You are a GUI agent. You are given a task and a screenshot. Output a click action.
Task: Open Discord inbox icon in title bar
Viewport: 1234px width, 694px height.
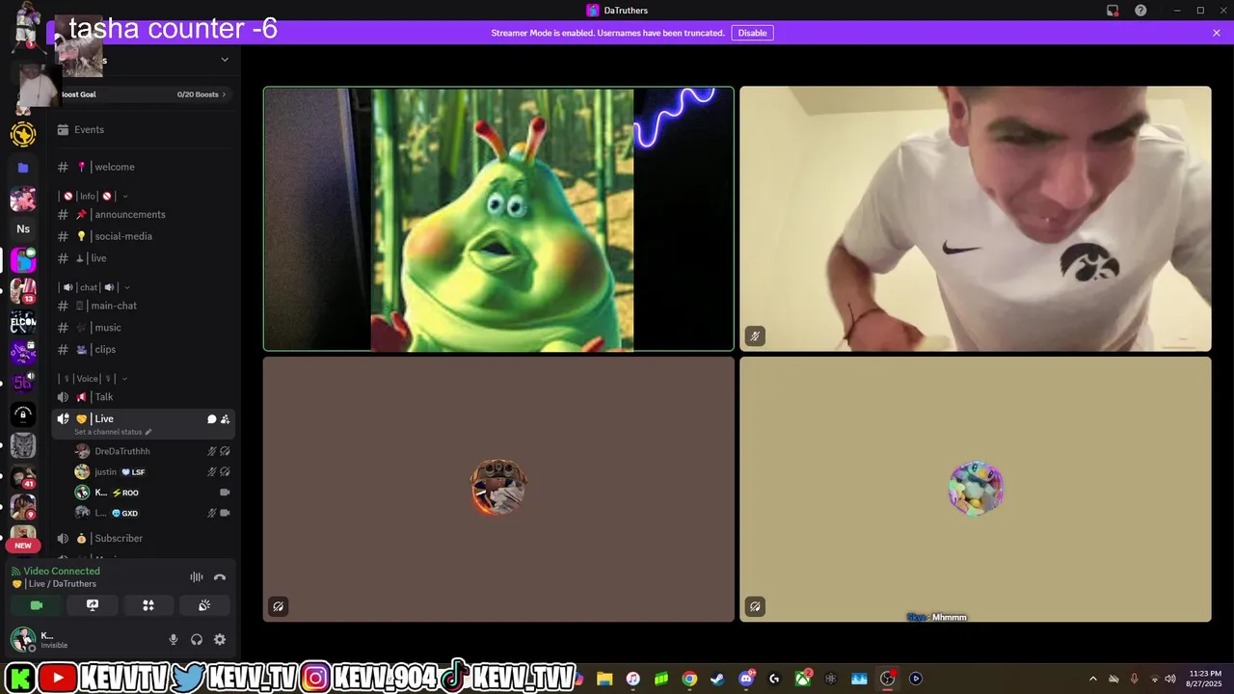point(1113,11)
